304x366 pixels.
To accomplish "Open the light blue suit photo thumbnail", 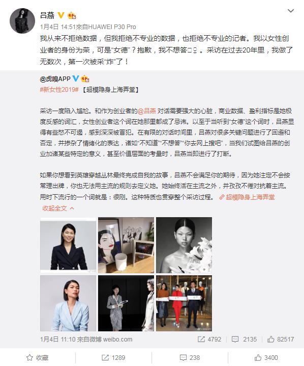I will pyautogui.click(x=68, y=303).
